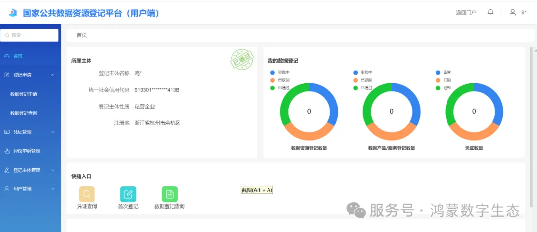Click the 凭证查询 magnifier quick-entry icon
The height and width of the screenshot is (232, 537).
pos(87,194)
